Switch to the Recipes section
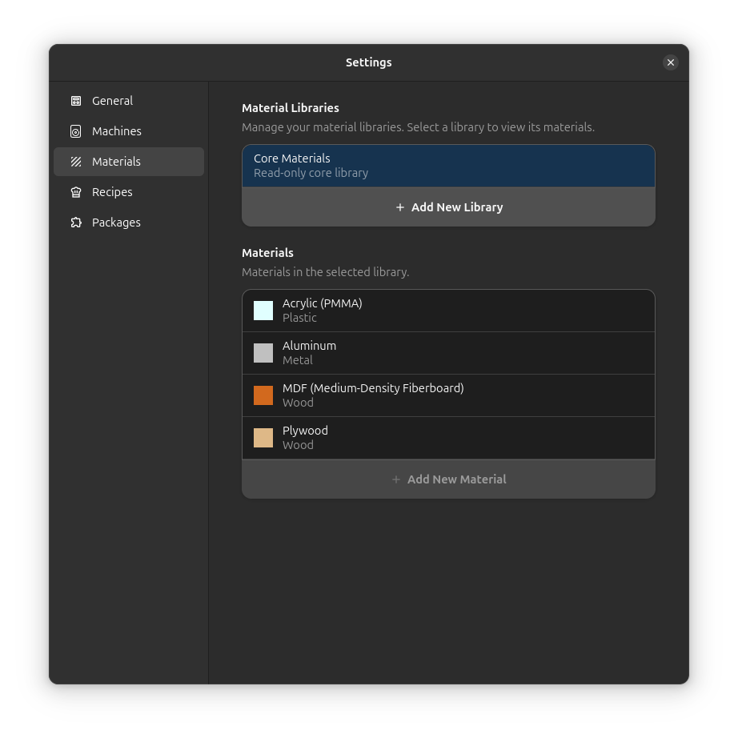The height and width of the screenshot is (738, 738). coord(112,192)
